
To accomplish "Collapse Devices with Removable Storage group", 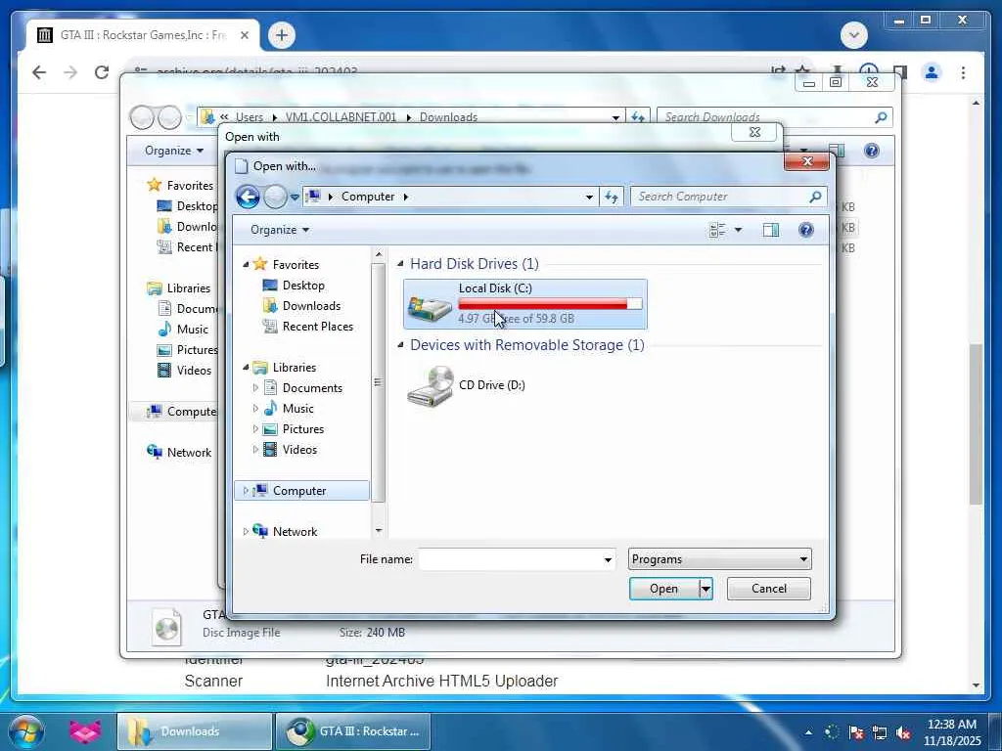I will click(400, 345).
